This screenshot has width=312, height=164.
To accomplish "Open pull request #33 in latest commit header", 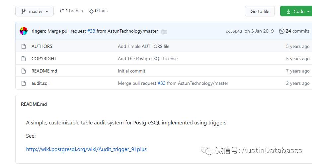I will (x=91, y=31).
